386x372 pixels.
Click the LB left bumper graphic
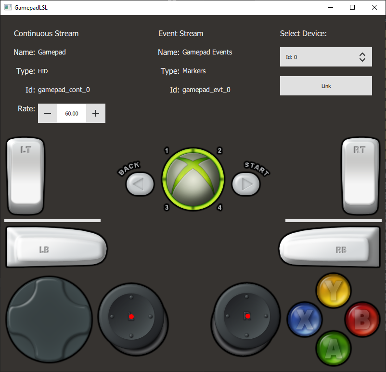(57, 247)
